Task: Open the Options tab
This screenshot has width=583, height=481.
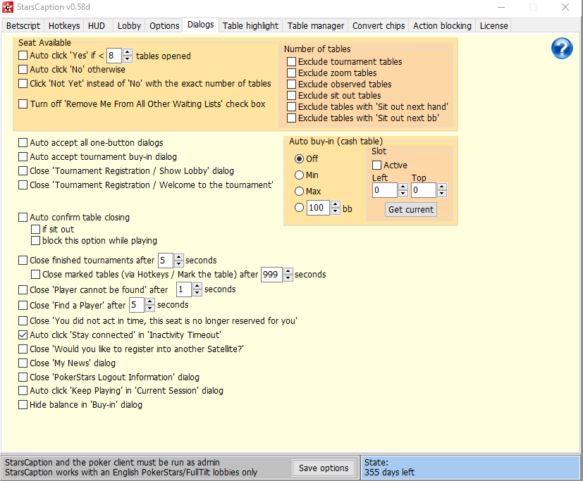Action: (164, 25)
